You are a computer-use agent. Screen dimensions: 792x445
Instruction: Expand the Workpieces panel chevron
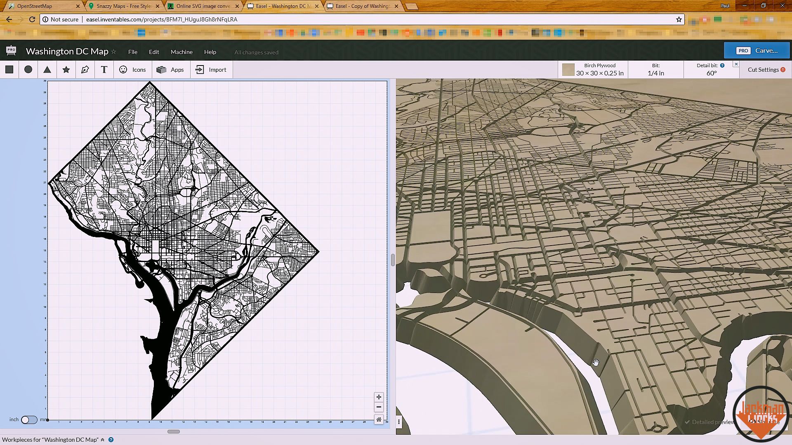coord(103,440)
